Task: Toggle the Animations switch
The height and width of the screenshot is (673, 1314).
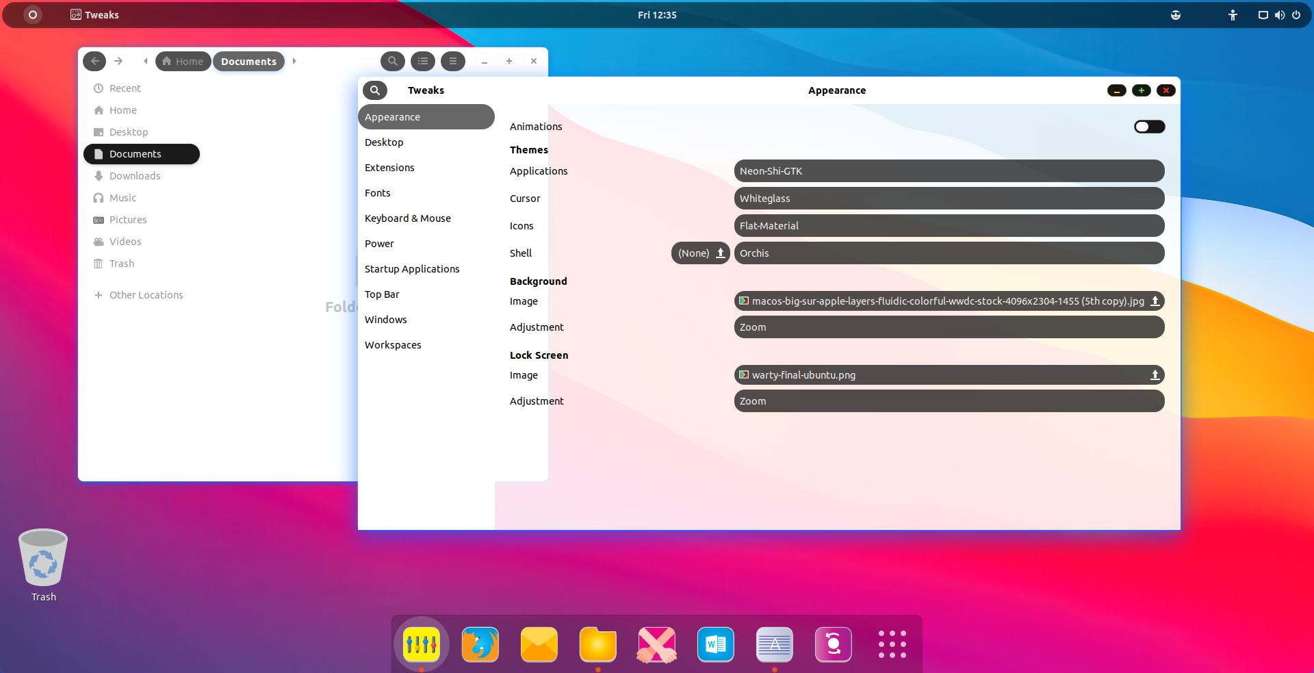Action: coord(1149,127)
